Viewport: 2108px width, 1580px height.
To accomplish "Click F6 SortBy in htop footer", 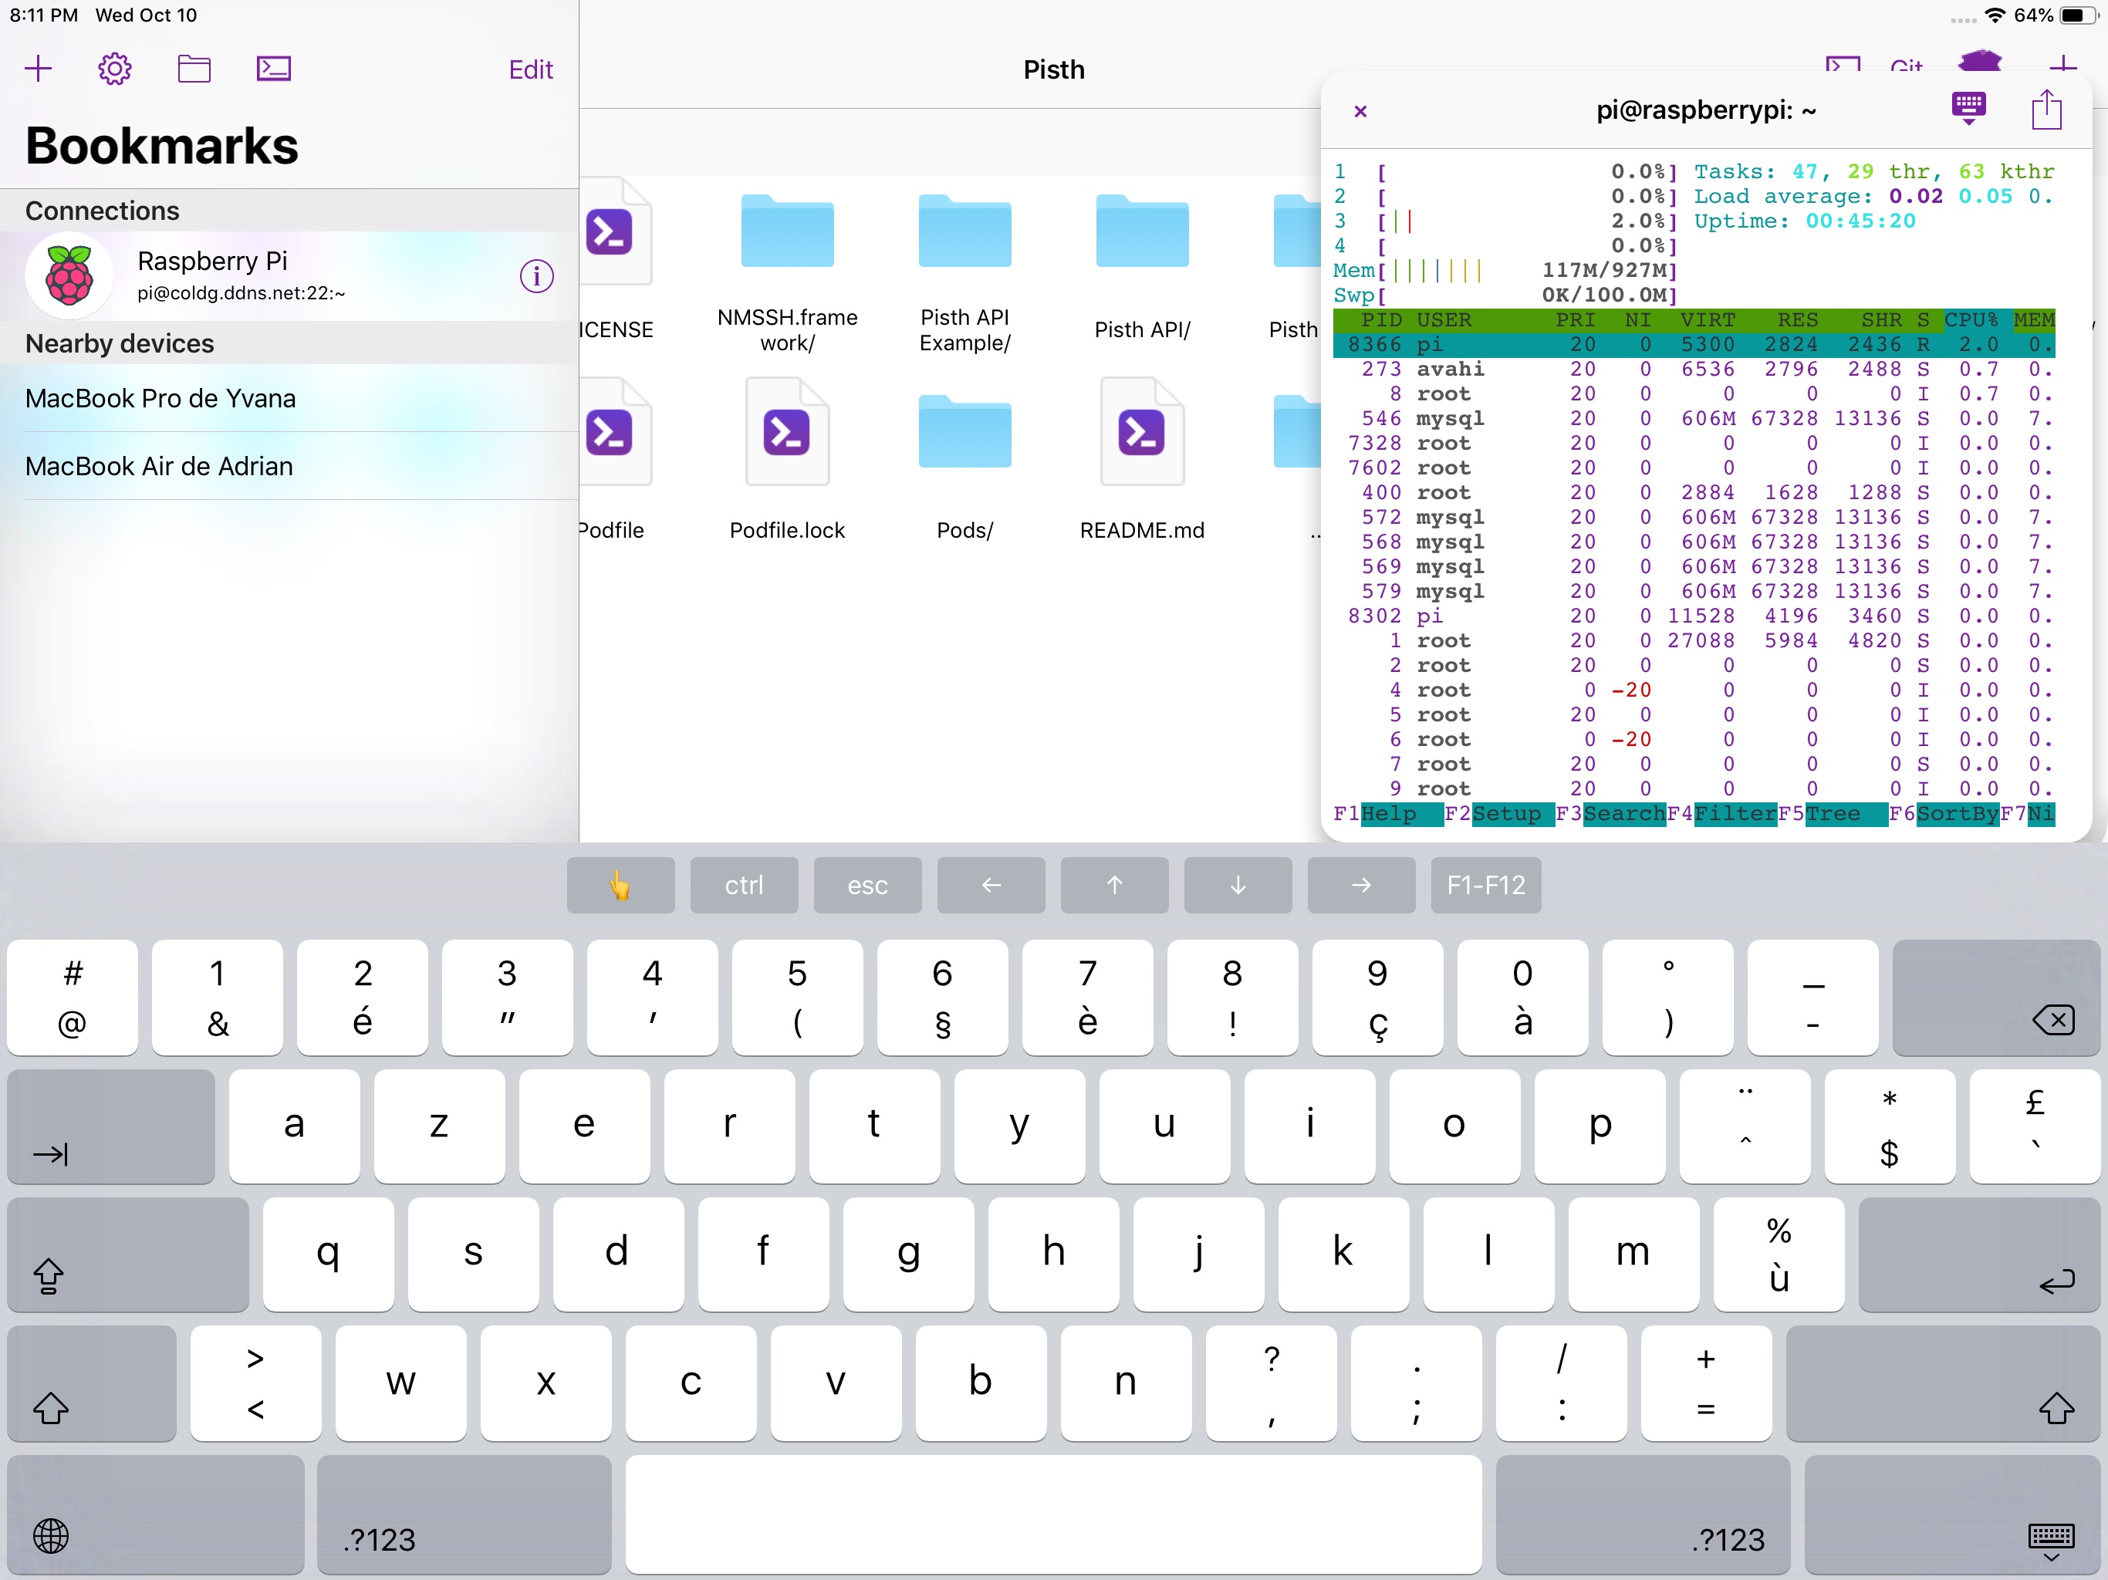I will 1944,814.
